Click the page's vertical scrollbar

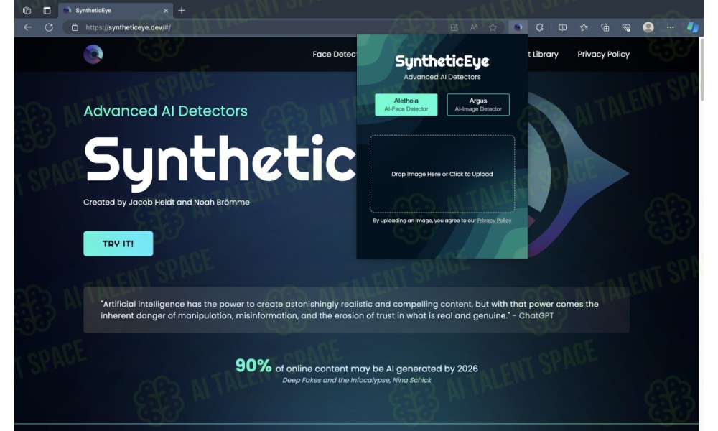point(701,69)
